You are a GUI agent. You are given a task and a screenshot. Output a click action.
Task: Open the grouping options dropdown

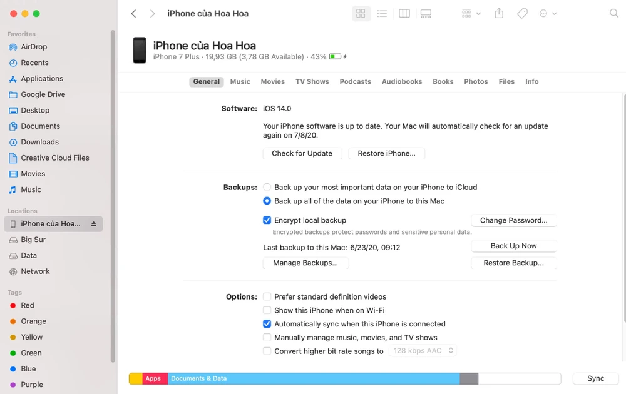469,13
